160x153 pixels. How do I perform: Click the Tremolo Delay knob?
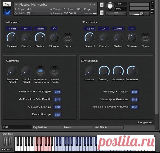(118, 37)
